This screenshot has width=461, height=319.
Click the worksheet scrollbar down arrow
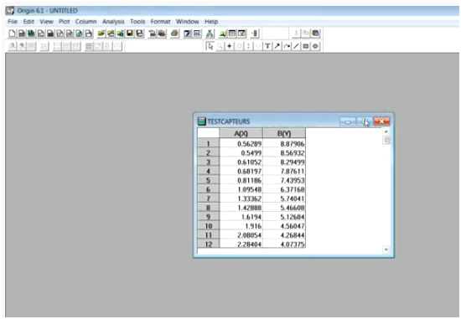click(x=386, y=250)
